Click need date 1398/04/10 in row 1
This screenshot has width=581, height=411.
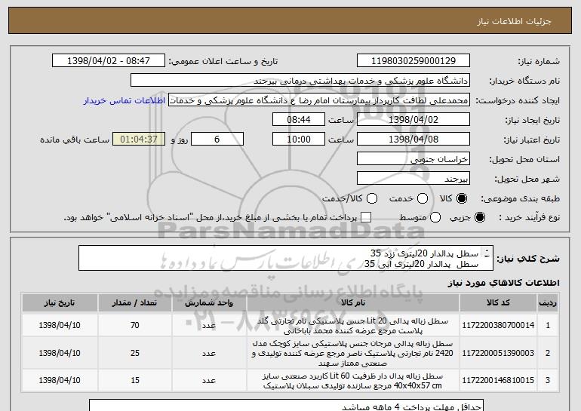pos(60,326)
